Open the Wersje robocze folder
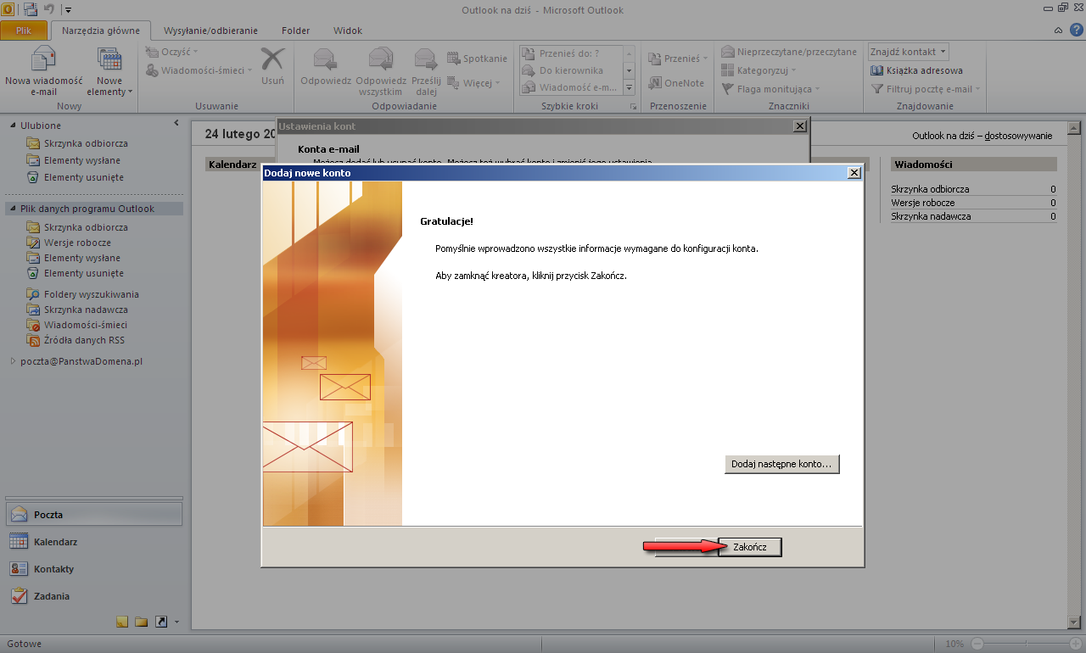1086x653 pixels. (x=77, y=243)
